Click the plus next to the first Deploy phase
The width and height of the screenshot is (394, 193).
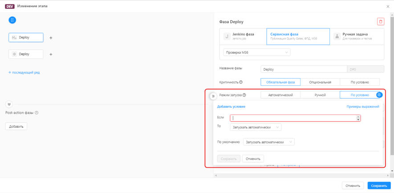point(51,38)
